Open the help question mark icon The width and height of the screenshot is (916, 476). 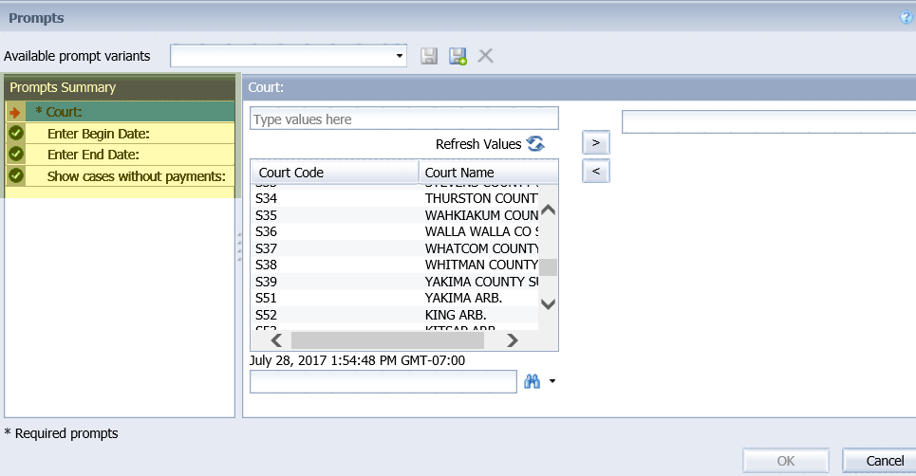(907, 17)
